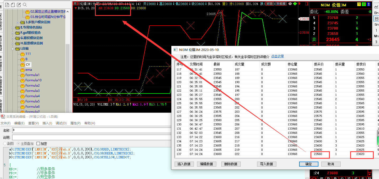Click the yellow 下 icon in quote header
The image size is (379, 179).
click(359, 4)
